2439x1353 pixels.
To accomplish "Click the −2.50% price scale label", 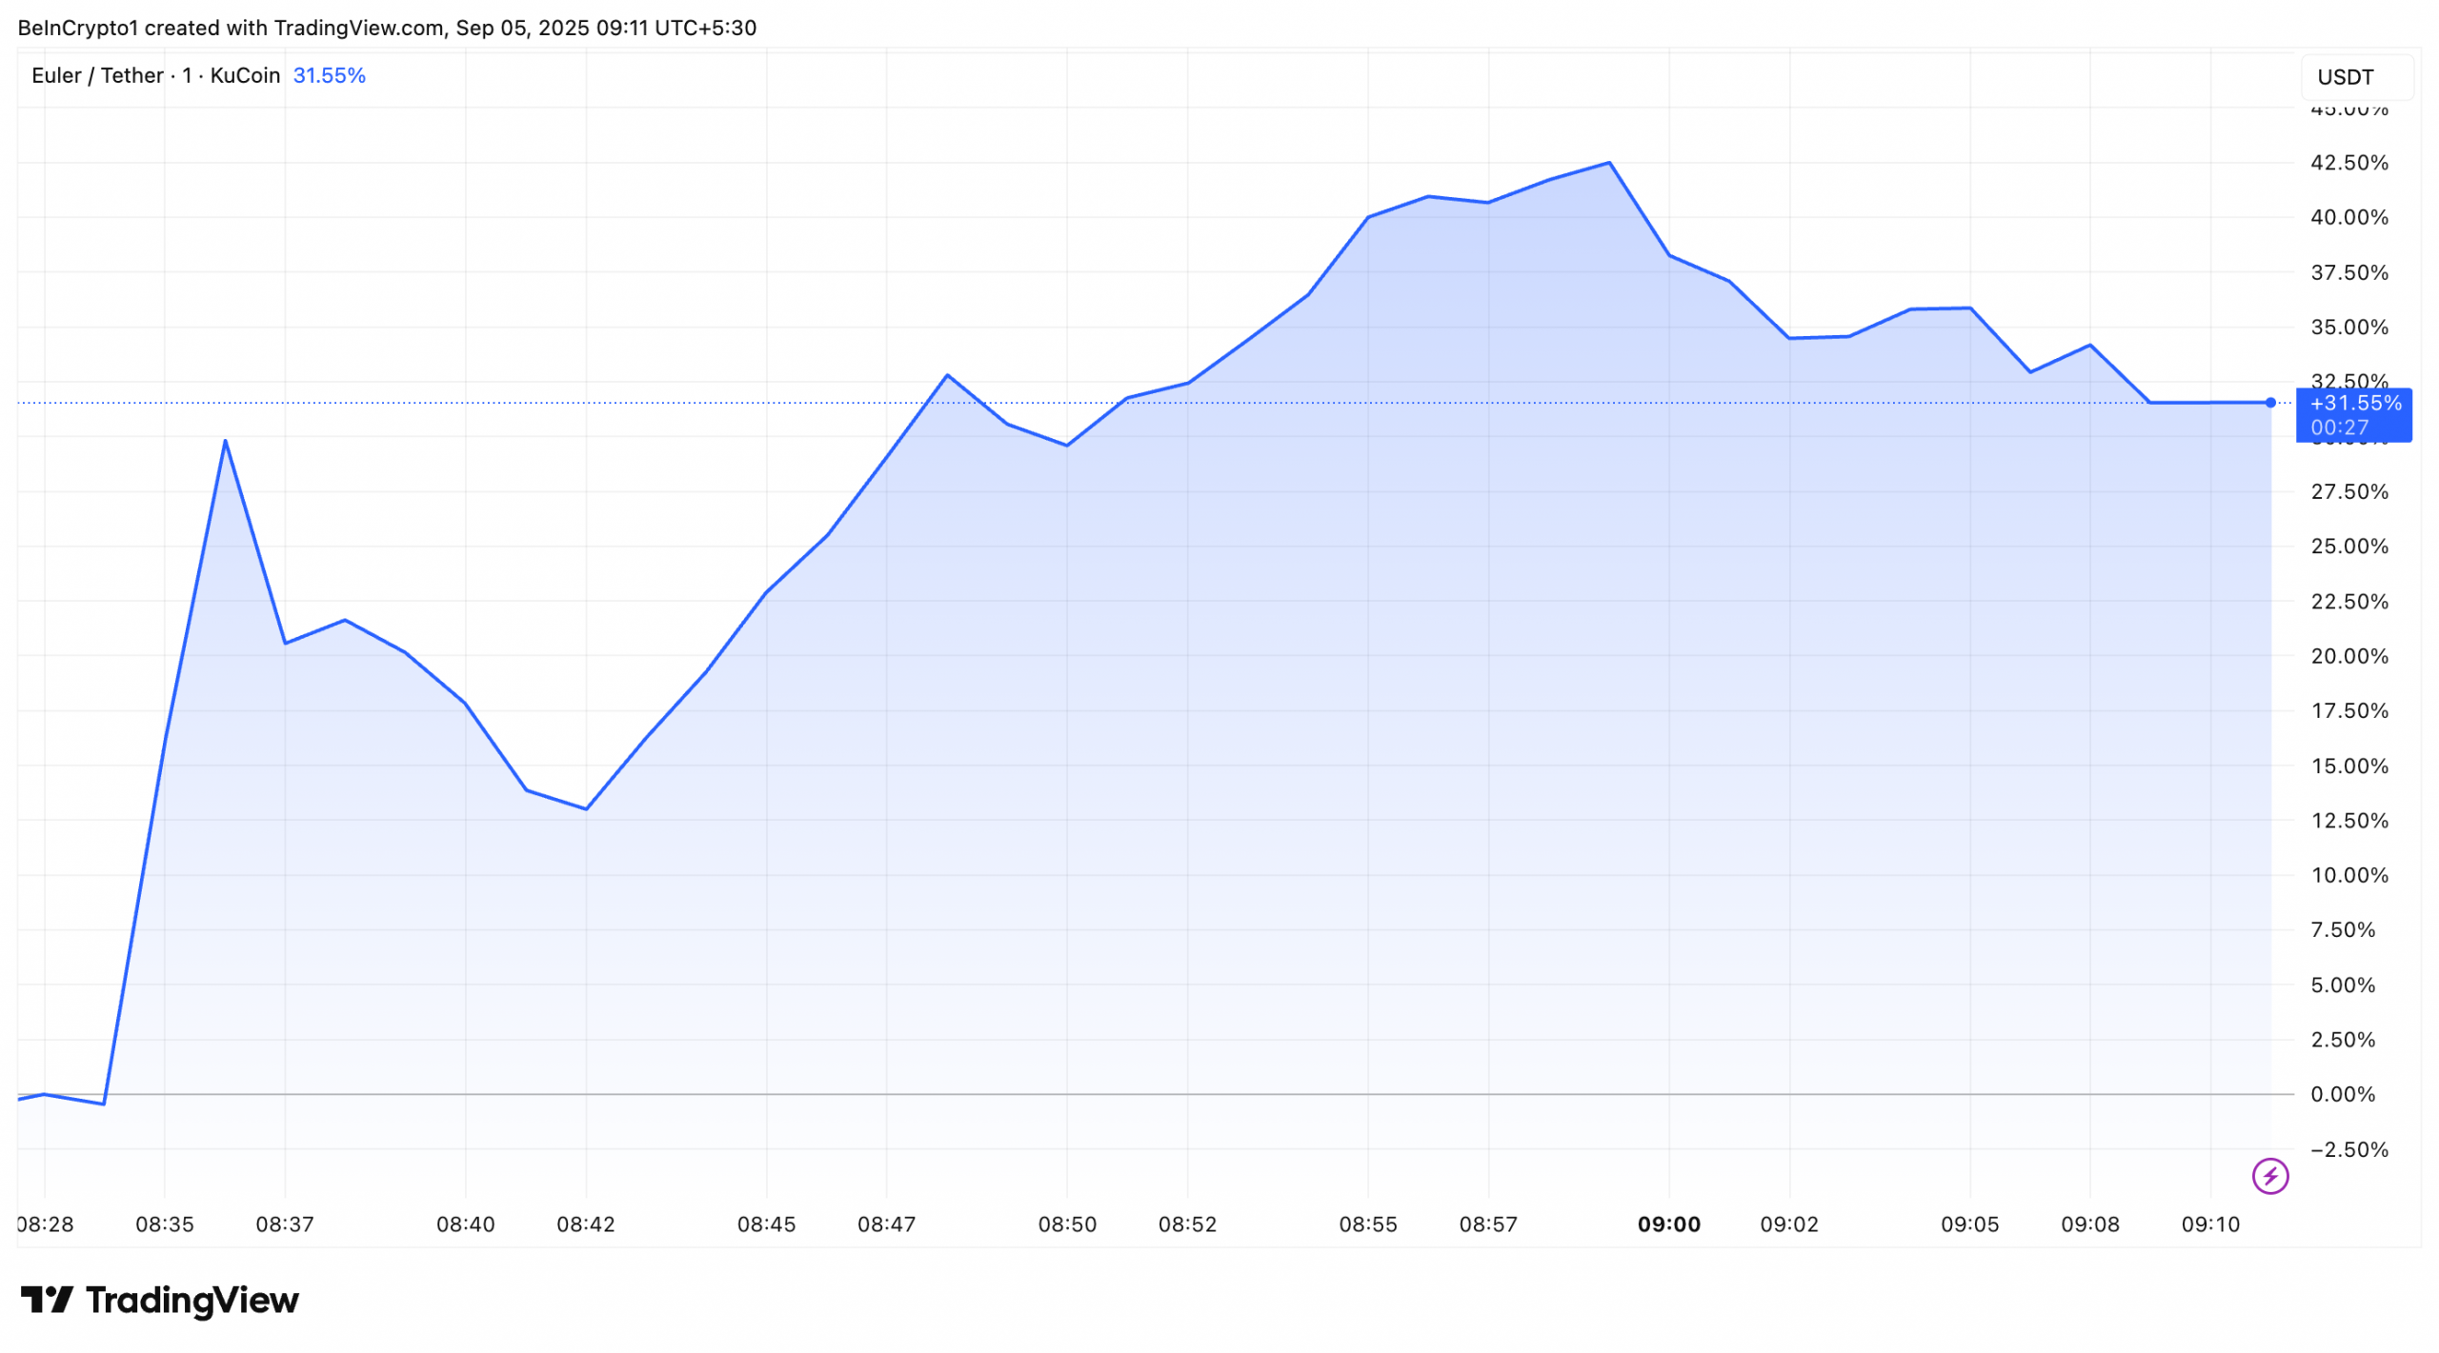I will click(2348, 1149).
